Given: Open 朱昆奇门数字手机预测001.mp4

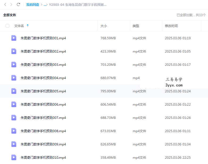Looking at the screenshot, I should [x=43, y=38].
